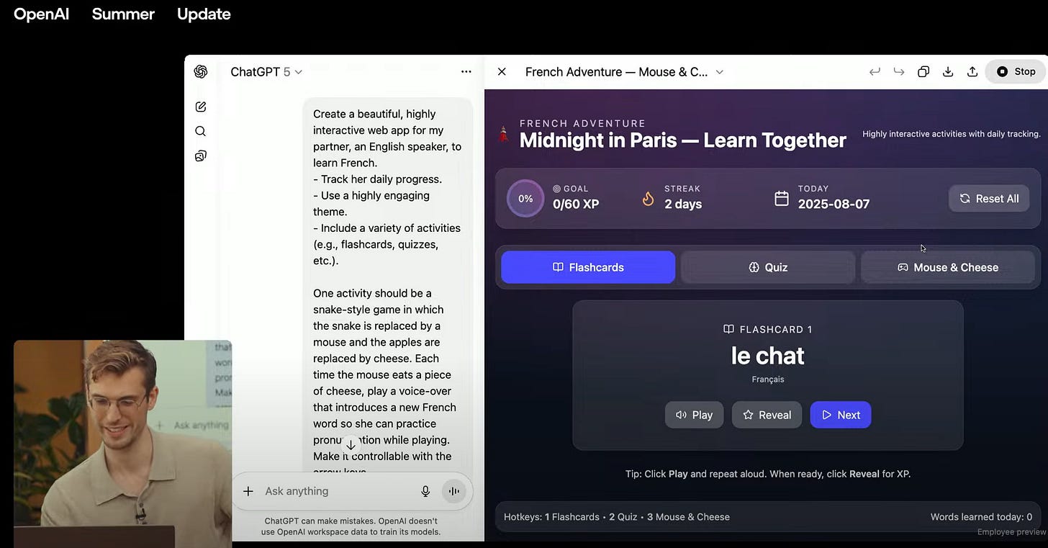Viewport: 1048px width, 548px height.
Task: Open the search chats magnifier icon
Action: tap(201, 131)
